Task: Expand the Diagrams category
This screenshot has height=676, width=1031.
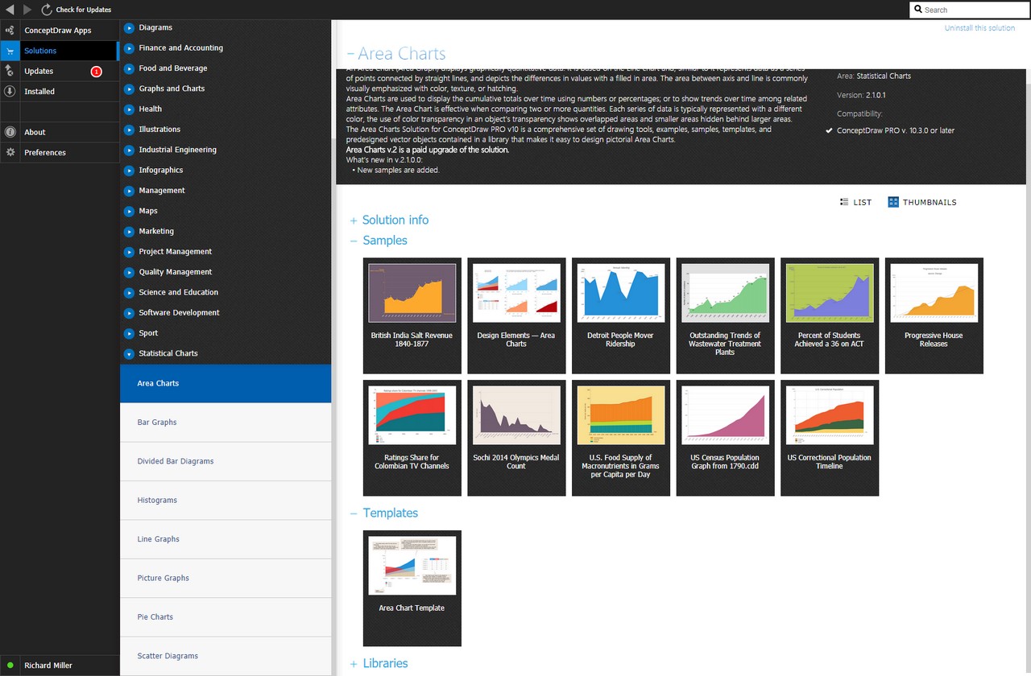Action: (129, 27)
